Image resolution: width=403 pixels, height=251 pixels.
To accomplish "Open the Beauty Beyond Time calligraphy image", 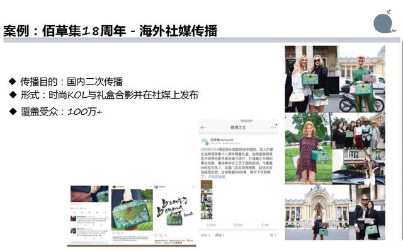I will [174, 211].
